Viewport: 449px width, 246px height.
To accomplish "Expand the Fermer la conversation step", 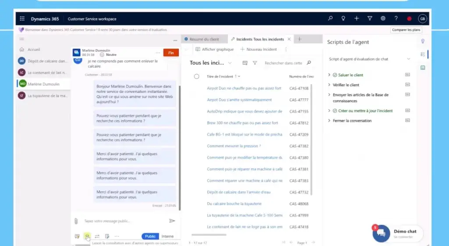I will (329, 121).
